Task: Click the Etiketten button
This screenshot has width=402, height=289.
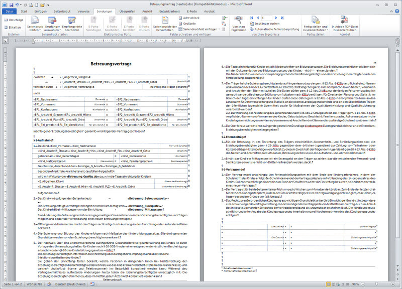Action: pos(13,28)
